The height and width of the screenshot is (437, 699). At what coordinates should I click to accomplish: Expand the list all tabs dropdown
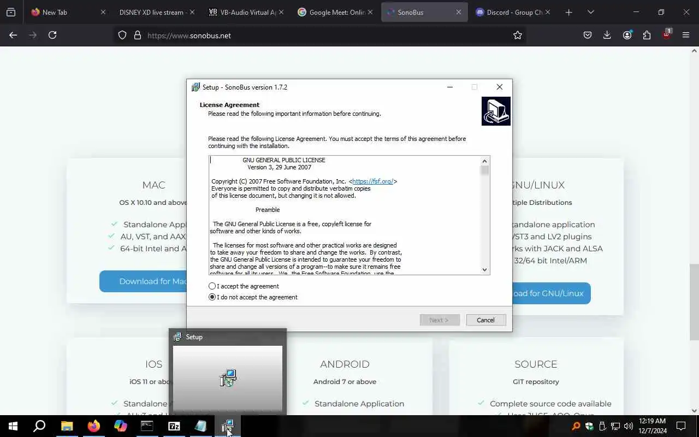591,12
